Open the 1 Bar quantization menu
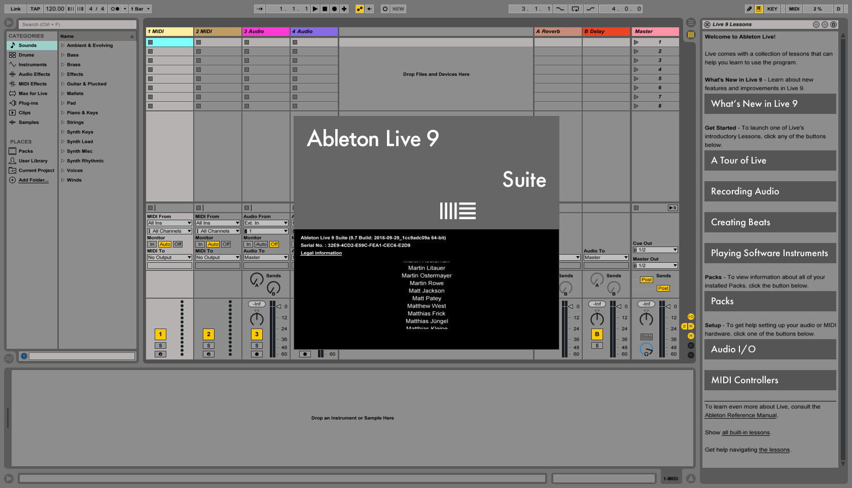852x488 pixels. 140,9
